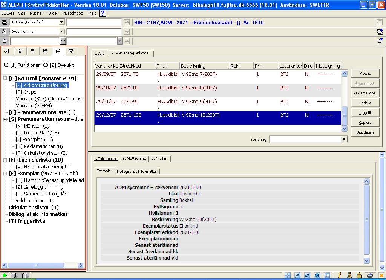This screenshot has height=280, width=386.
Task: Collapse the [O] Kontroll [Mönster ADM] node
Action: click(5, 78)
